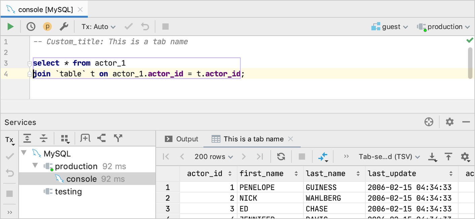Viewport: 475px width, 219px height.
Task: Close the 'This is a tab name' tab
Action: click(x=291, y=139)
